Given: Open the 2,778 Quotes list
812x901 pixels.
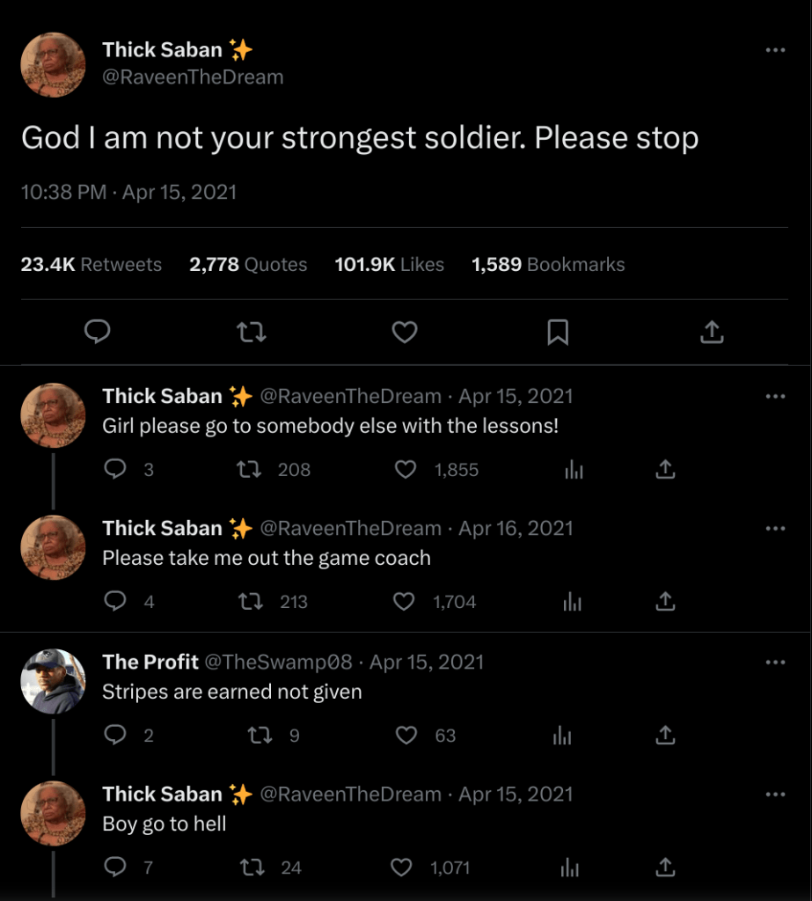Looking at the screenshot, I should point(248,265).
